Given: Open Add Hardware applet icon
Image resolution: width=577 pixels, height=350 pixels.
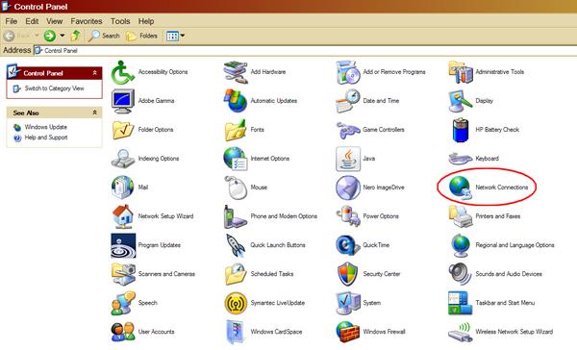Looking at the screenshot, I should tap(236, 72).
